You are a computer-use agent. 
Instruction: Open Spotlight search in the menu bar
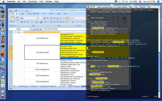tap(158, 1)
